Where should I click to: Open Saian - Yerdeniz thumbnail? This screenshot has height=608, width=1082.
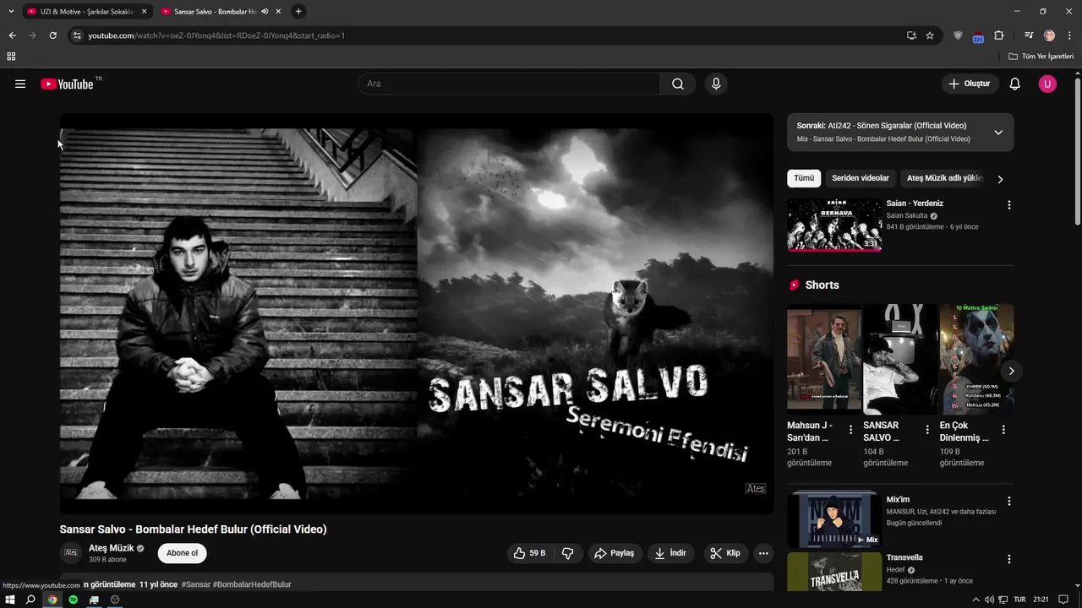pos(834,225)
